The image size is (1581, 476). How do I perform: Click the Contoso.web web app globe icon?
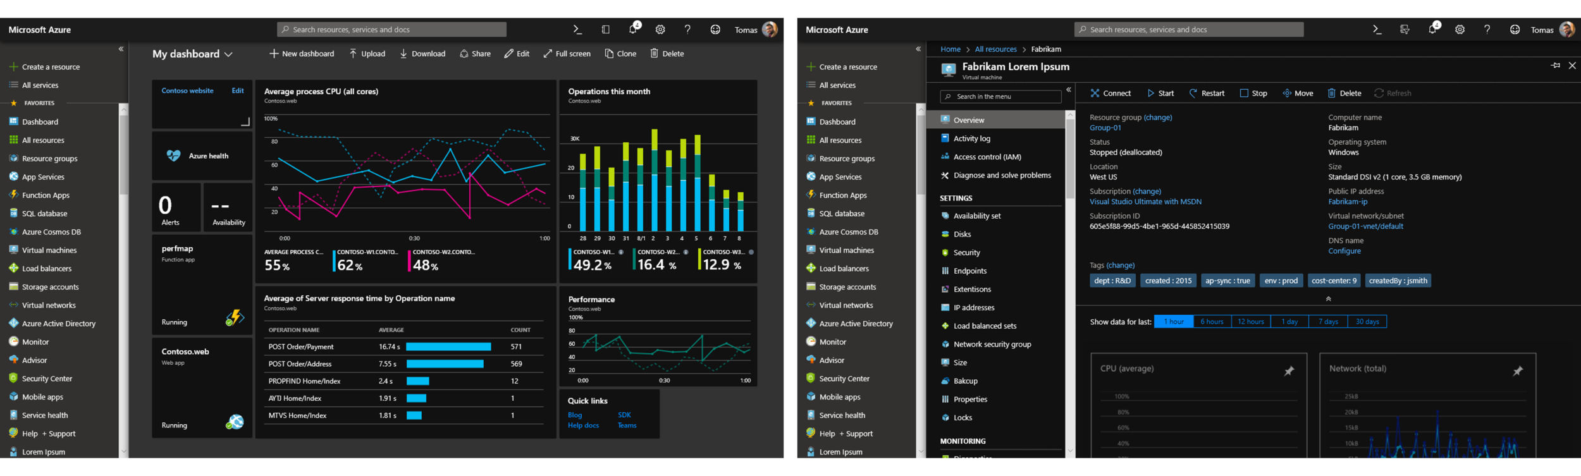[x=235, y=422]
